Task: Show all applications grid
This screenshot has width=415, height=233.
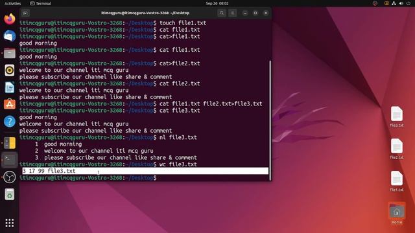Action: click(10, 223)
